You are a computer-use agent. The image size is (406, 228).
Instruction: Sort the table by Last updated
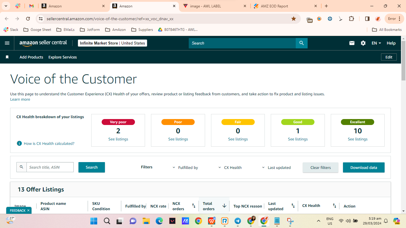pos(293,206)
